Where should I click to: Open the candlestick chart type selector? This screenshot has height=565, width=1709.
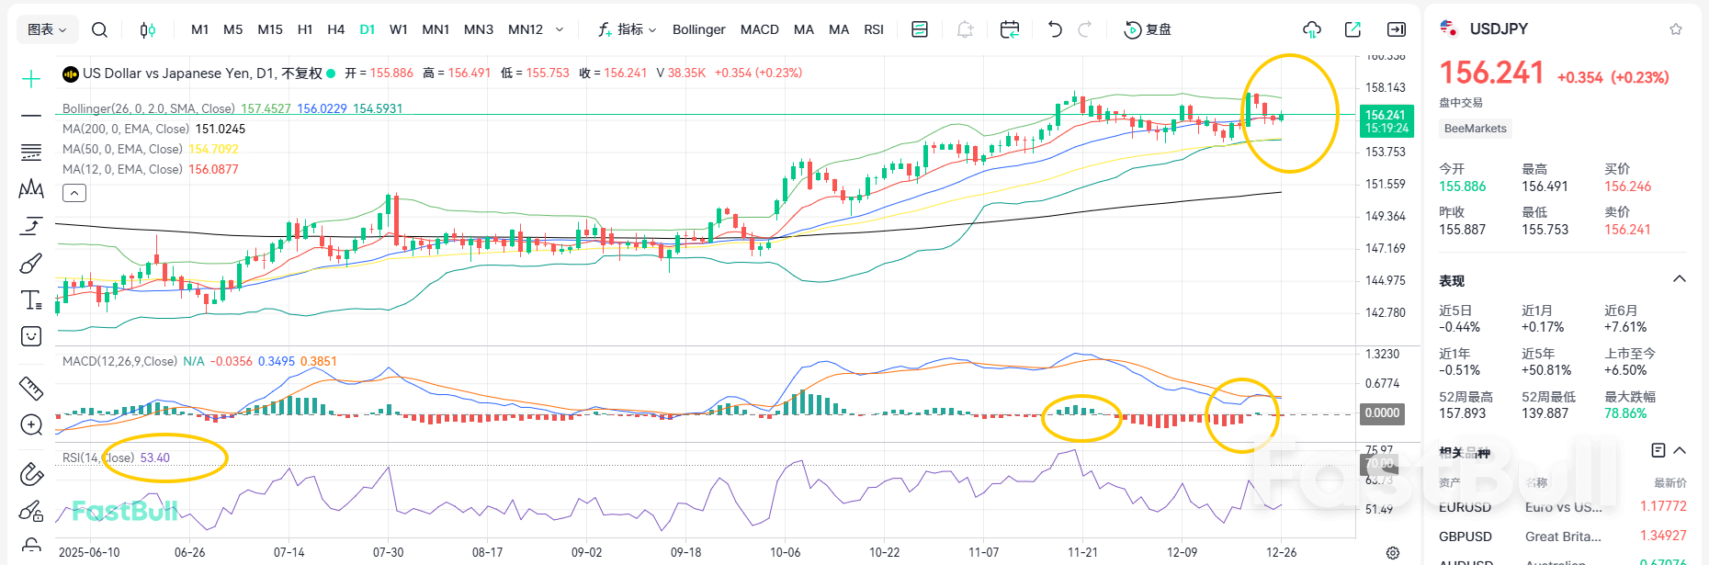147,30
